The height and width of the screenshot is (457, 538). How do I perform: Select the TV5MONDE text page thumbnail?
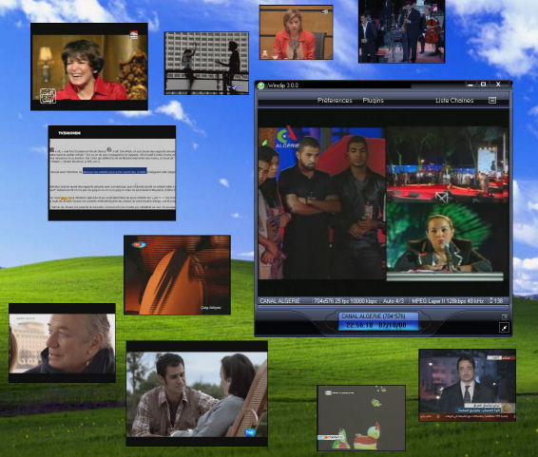(112, 173)
